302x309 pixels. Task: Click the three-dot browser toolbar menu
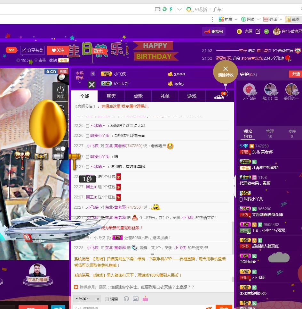212,19
